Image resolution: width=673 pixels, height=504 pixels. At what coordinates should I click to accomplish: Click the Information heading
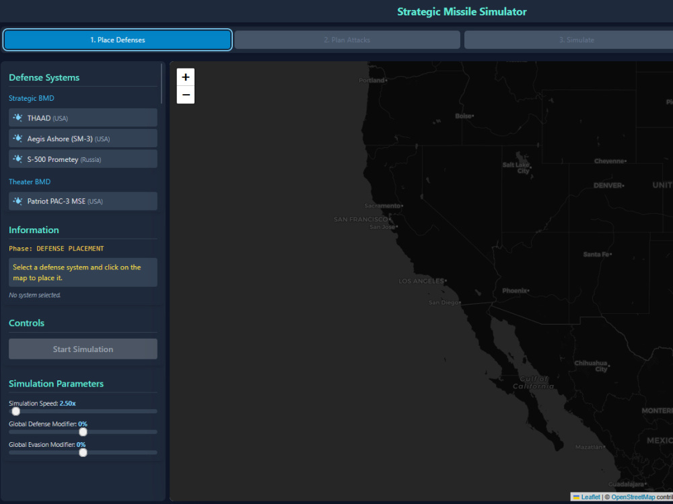pos(34,230)
